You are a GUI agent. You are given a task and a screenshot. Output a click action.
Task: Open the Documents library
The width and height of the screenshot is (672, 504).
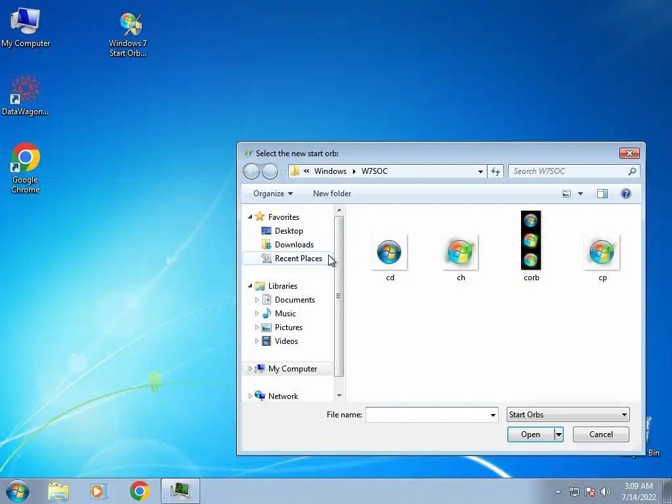click(295, 299)
